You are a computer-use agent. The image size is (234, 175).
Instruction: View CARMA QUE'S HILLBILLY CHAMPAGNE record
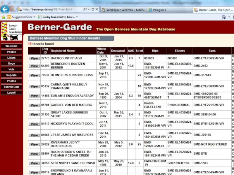point(34,86)
